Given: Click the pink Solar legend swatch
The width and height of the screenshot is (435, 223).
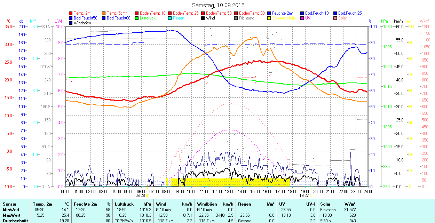Looking at the screenshot, I should [335, 18].
